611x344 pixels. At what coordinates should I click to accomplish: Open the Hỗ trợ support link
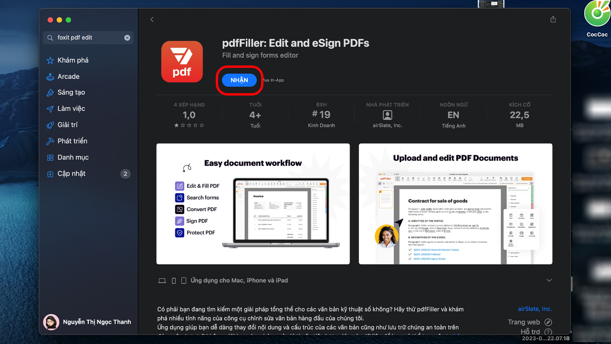point(530,332)
